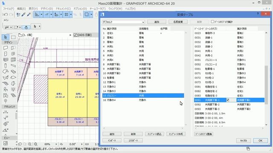This screenshot has width=273, height=153.
Task: Select the Inject Parameters syringe icon
Action: 29,14
